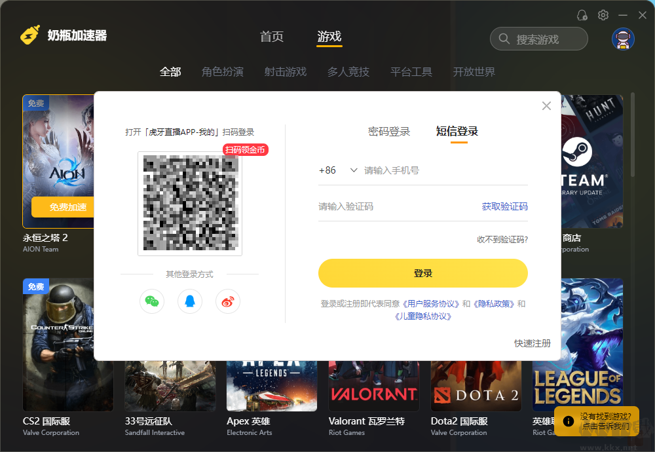Click the game list vertical scrollbar

(633, 134)
